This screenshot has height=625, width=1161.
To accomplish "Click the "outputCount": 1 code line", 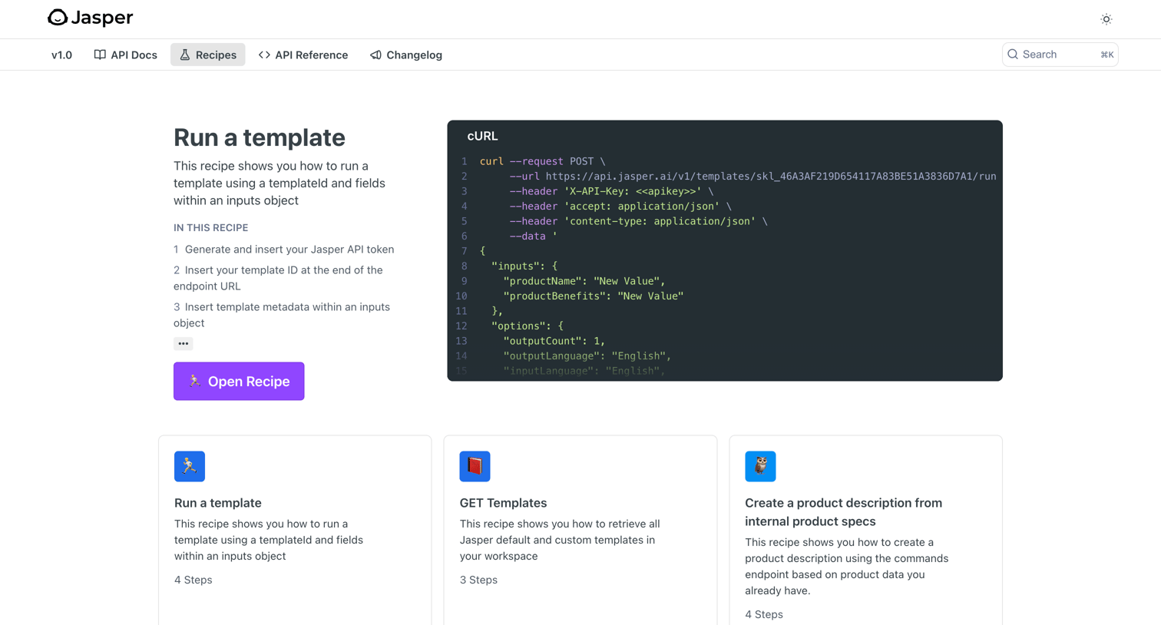I will click(554, 341).
